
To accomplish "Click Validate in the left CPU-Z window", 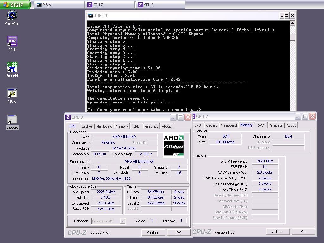I will click(153, 233).
